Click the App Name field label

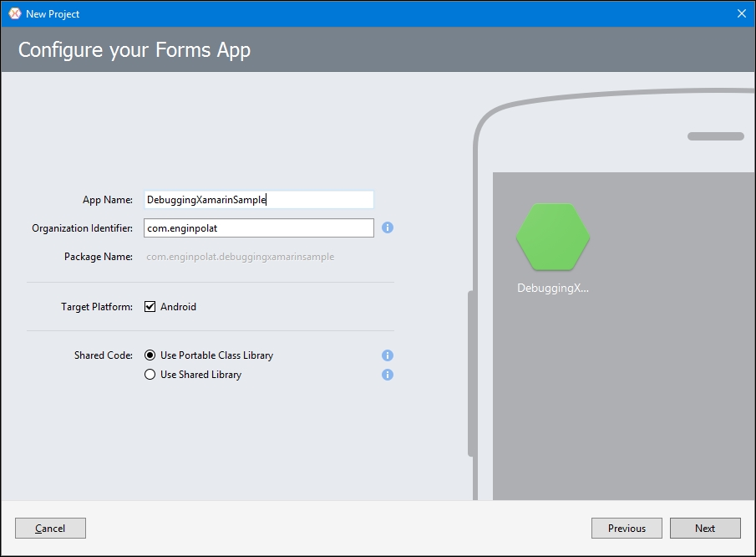click(x=108, y=199)
